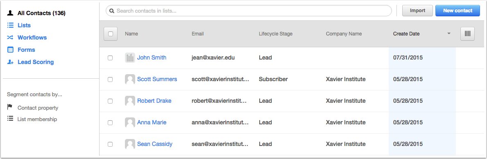Click Xavier Institute in Sean Cassidy row
The width and height of the screenshot is (487, 159).
pos(346,144)
